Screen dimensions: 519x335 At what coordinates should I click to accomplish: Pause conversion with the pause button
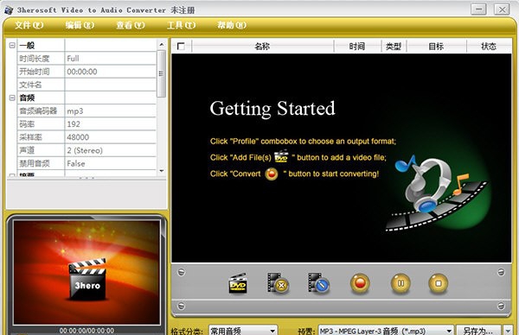[400, 283]
